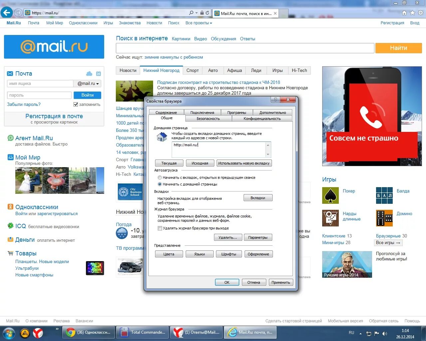
Task: Enable Удалять журнал браузера при выходе
Action: click(160, 228)
